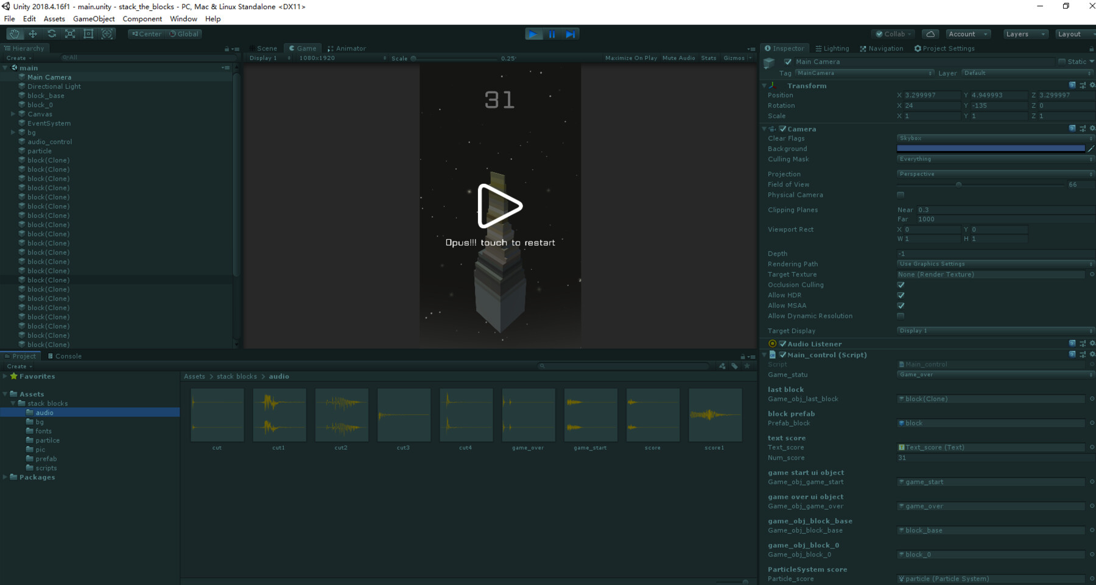The height and width of the screenshot is (585, 1096).
Task: Select the Scale tool
Action: pyautogui.click(x=69, y=33)
